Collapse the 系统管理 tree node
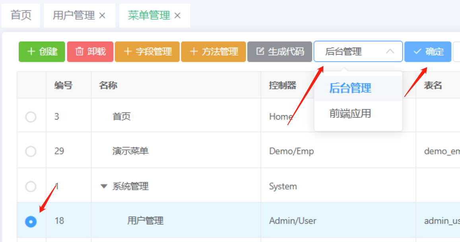The height and width of the screenshot is (242, 460). [x=104, y=186]
